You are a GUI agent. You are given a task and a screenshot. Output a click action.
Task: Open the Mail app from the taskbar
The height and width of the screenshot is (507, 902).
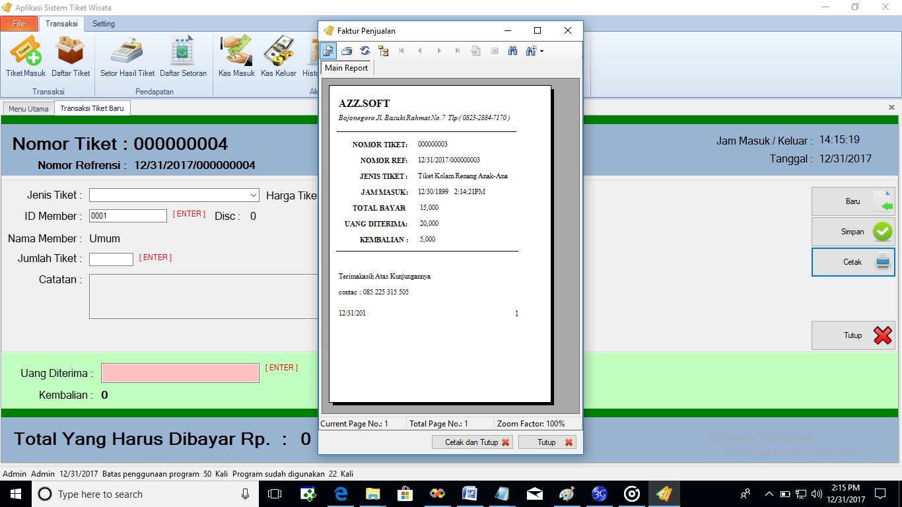click(535, 494)
